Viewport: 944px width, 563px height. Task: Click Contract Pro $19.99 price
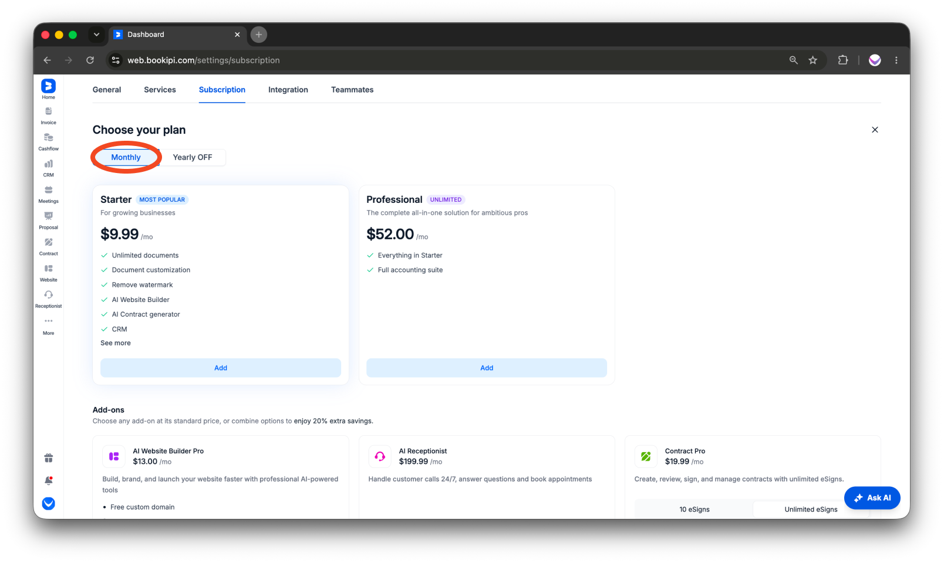pyautogui.click(x=677, y=462)
